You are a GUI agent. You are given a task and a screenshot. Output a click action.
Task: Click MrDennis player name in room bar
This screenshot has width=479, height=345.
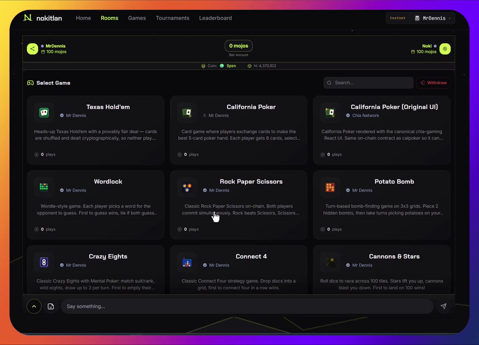55,46
